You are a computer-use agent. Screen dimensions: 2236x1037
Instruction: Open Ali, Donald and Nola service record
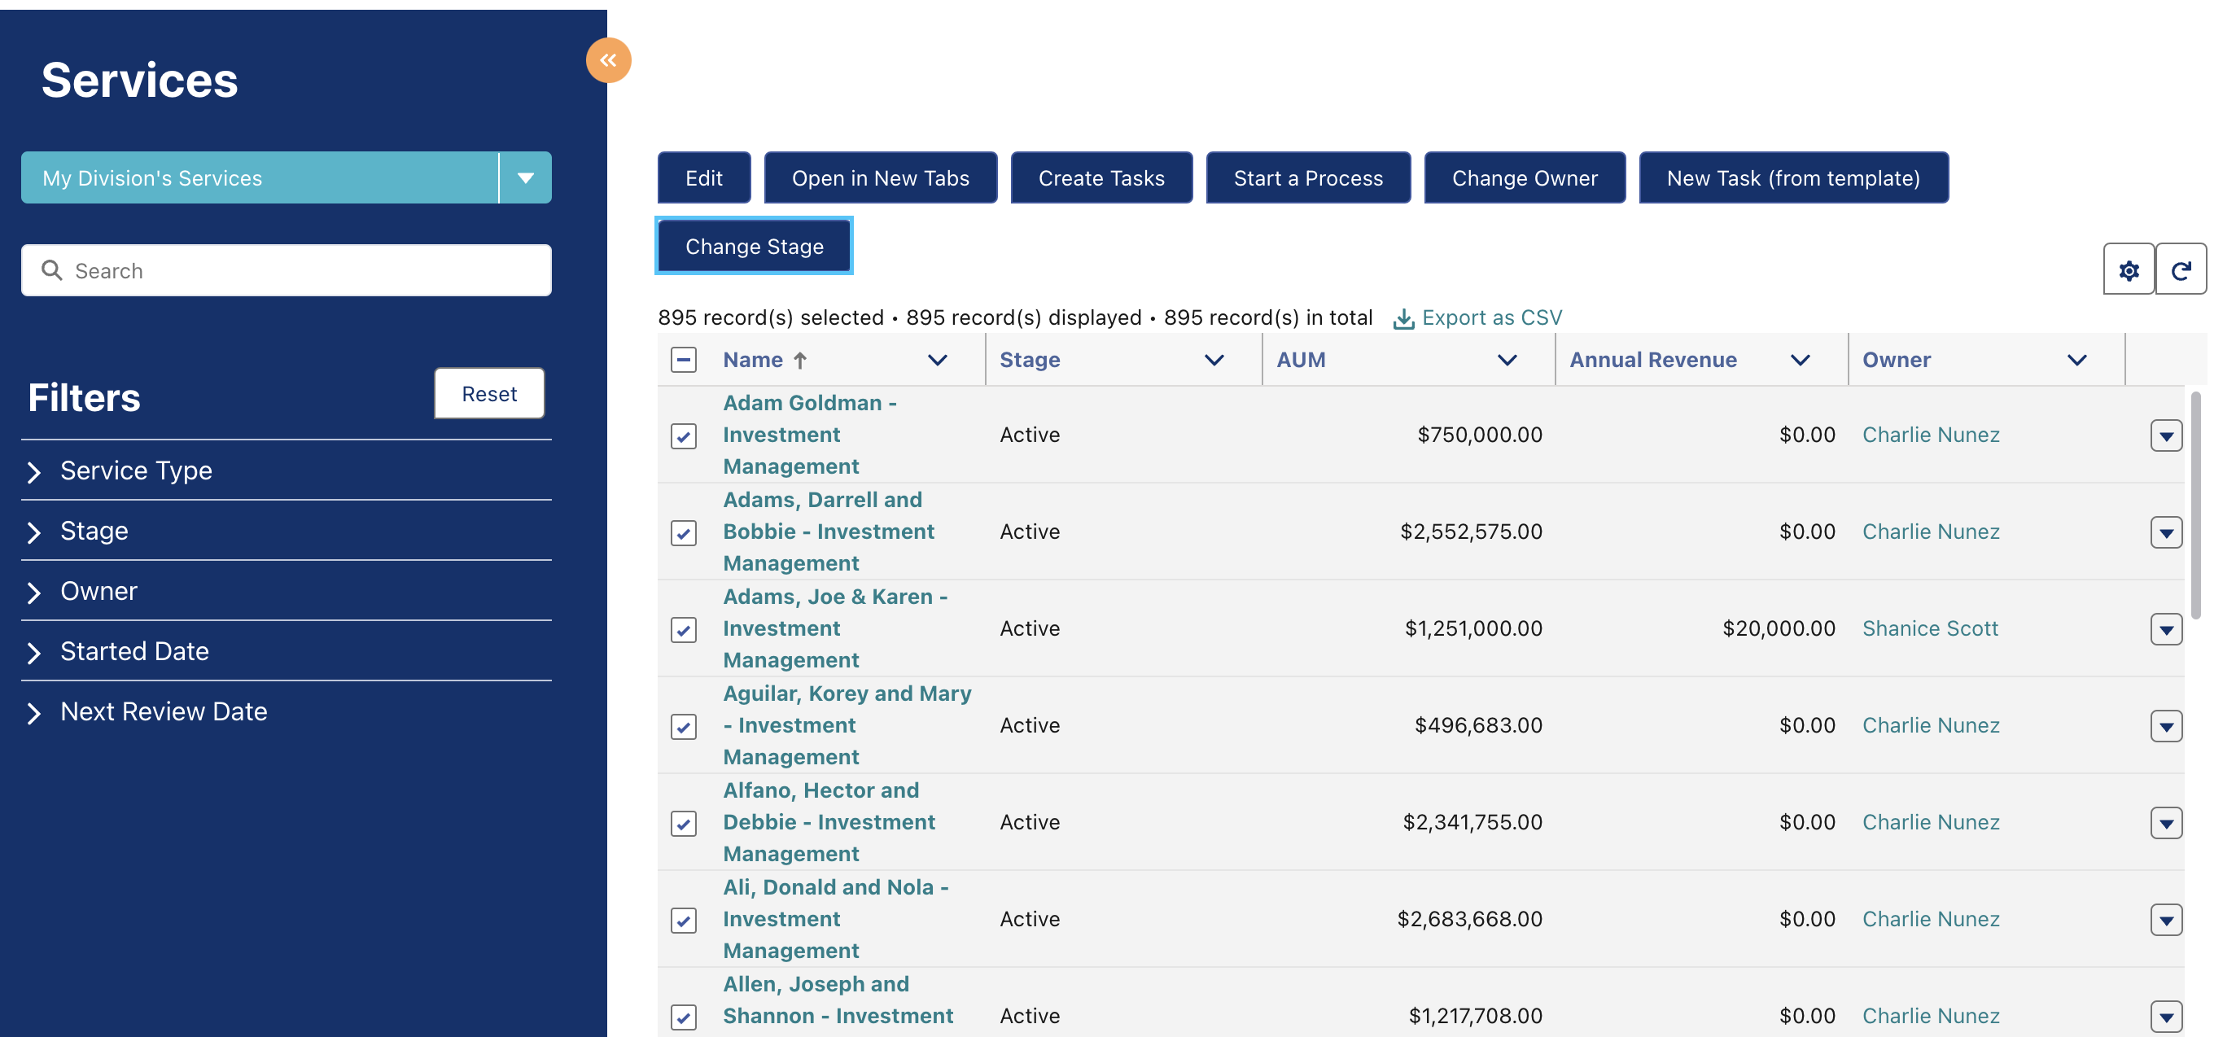click(836, 919)
